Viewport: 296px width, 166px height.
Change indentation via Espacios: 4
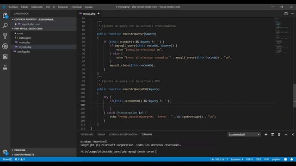point(237,159)
